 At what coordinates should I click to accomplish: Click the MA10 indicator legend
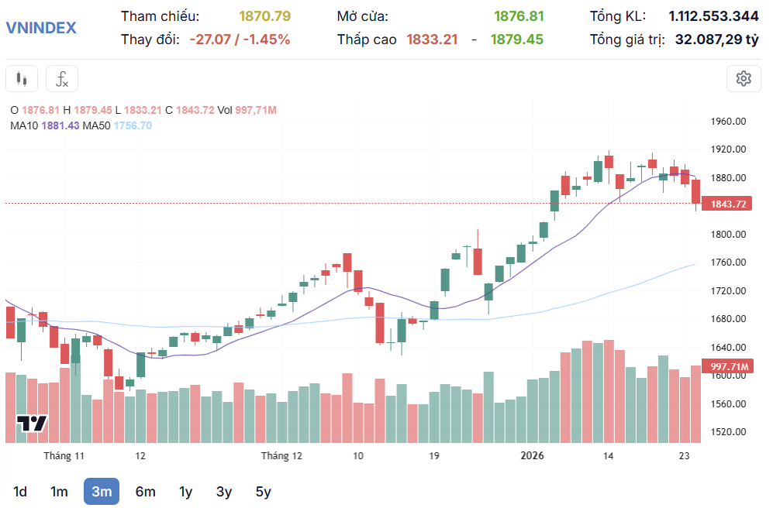pos(45,125)
